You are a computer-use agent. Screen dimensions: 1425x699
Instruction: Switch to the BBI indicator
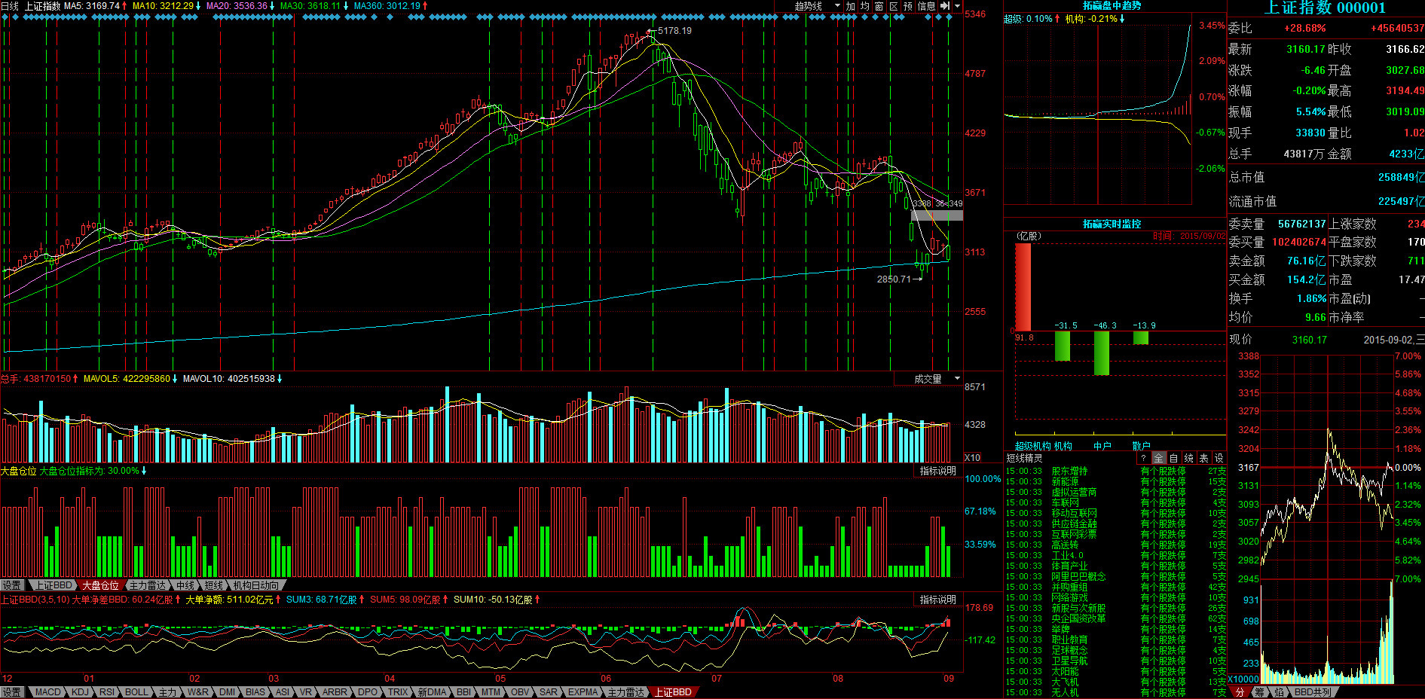pyautogui.click(x=463, y=692)
